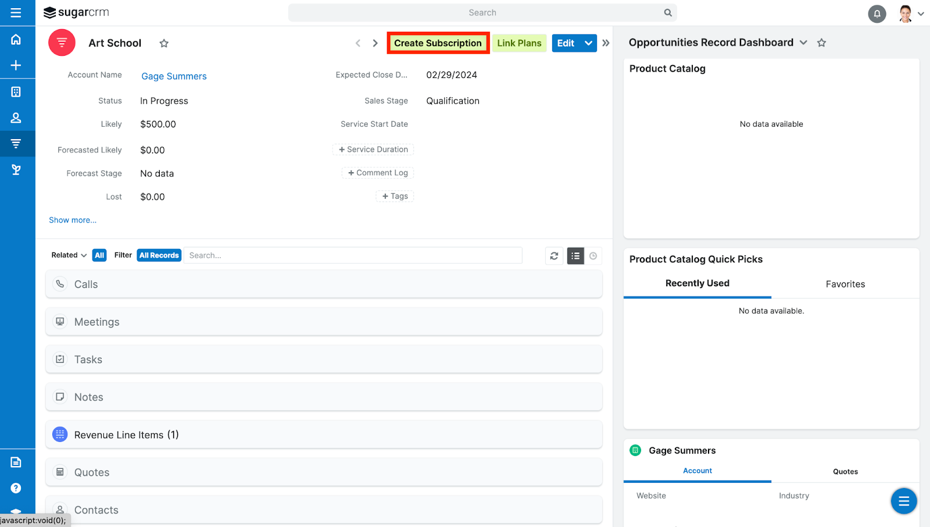Open the Accounts module icon in sidebar

16,91
